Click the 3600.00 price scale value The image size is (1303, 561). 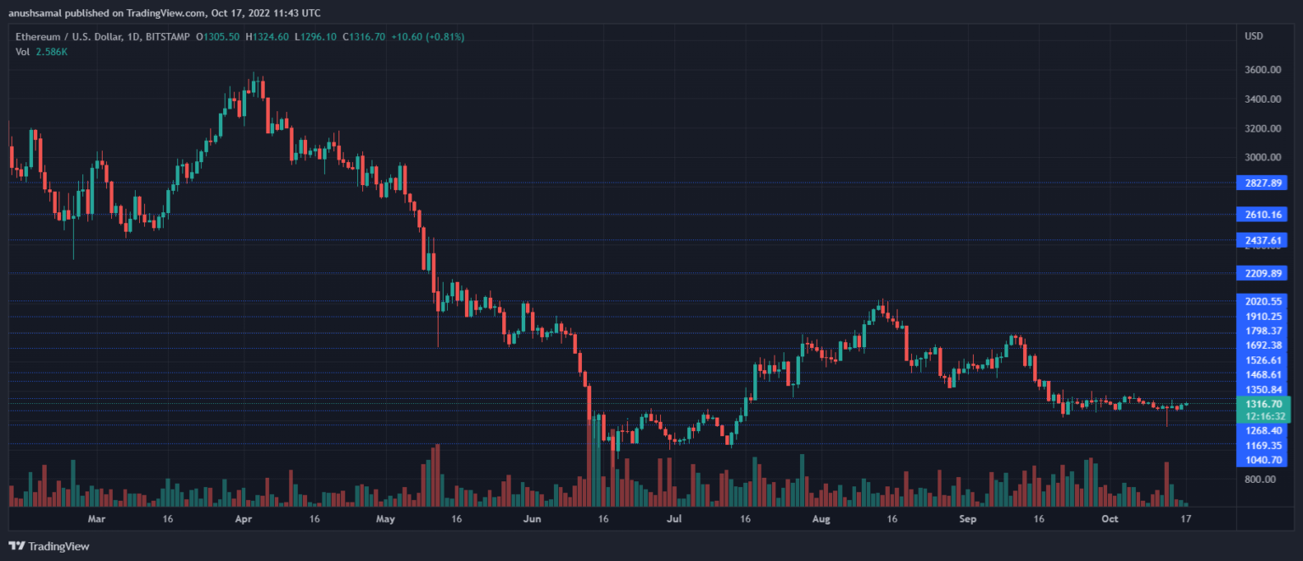[1262, 70]
